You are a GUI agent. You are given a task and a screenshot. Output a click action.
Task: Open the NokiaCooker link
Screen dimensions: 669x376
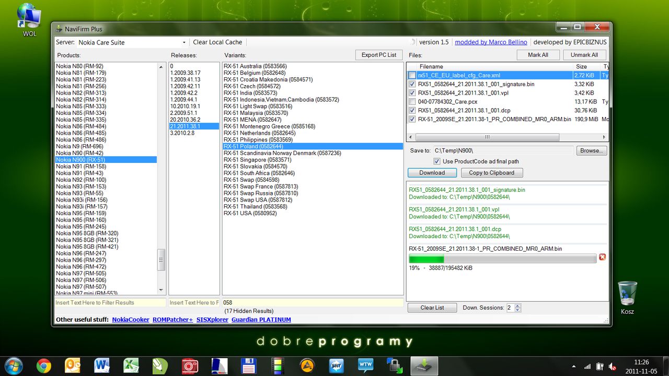pos(131,320)
